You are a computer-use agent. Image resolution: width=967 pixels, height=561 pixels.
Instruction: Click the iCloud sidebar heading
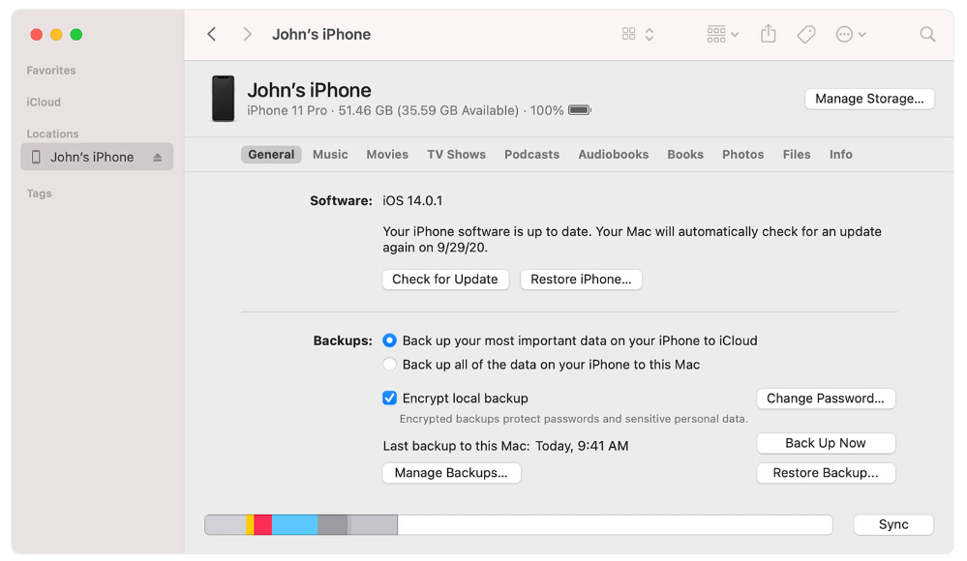(44, 102)
